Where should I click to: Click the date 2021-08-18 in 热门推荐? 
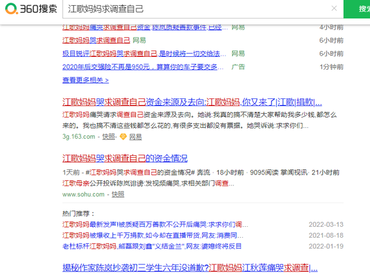(326, 235)
